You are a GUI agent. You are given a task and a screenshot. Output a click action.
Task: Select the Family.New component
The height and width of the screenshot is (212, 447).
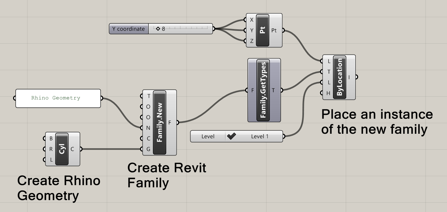[x=160, y=123]
